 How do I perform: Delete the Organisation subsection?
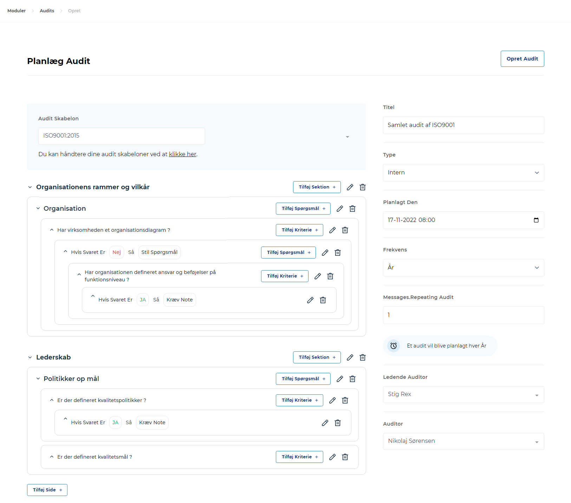tap(352, 208)
